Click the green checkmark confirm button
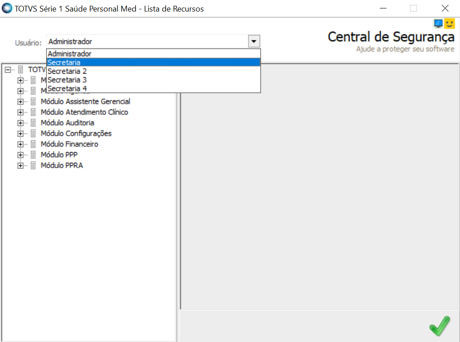 440,326
